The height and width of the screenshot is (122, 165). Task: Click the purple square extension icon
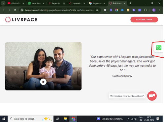[140, 10]
